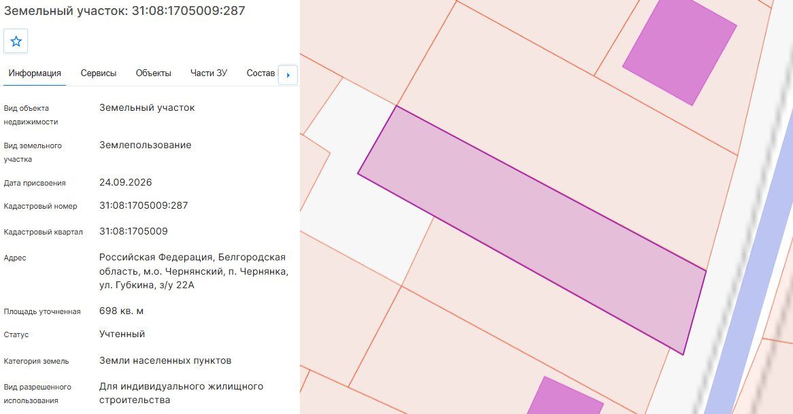
Task: Select the cadastral quarter value 31:08:1705009
Action: click(133, 232)
